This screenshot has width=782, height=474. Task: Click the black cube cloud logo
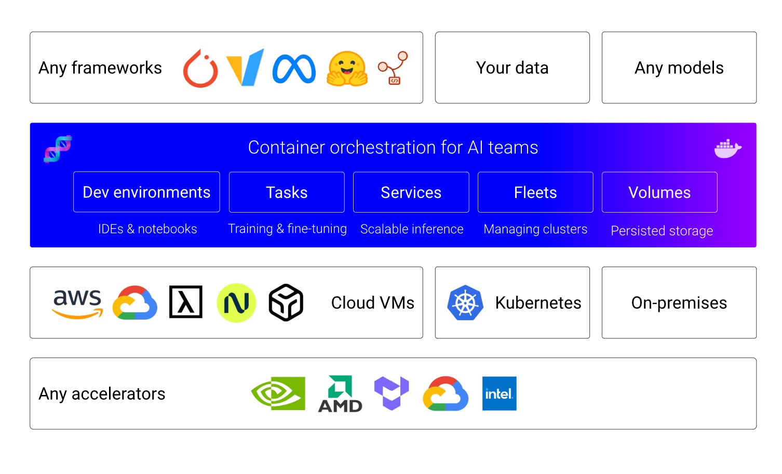[286, 302]
